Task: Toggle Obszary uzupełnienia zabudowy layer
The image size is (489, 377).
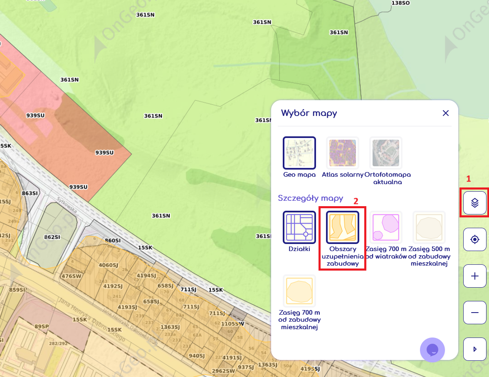Action: (342, 227)
